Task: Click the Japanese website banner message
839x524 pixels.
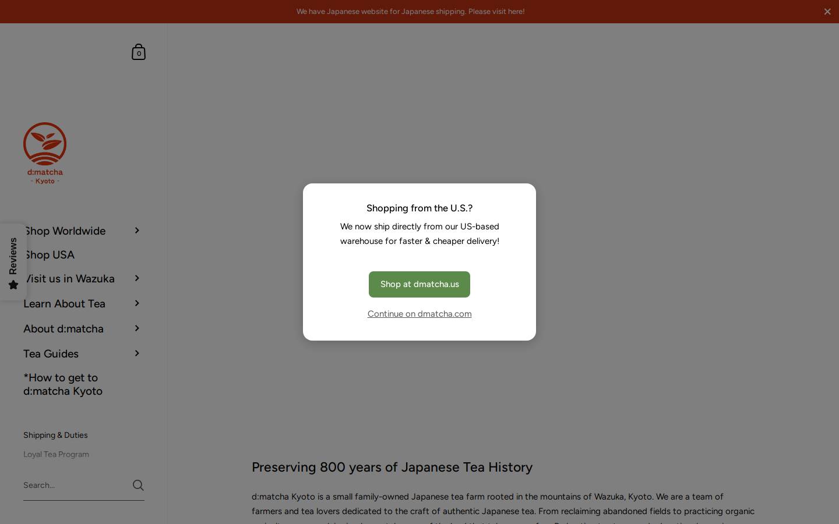Action: coord(410,12)
